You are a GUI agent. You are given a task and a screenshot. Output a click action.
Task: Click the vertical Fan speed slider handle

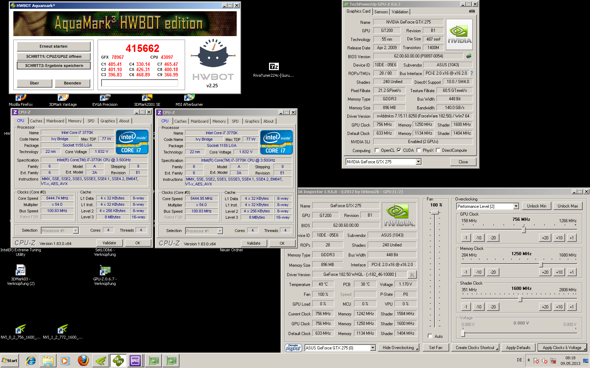435,213
